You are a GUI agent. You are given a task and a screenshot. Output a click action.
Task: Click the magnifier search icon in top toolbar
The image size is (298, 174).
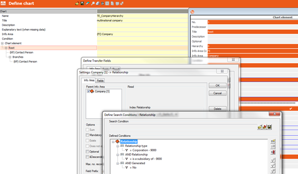pyautogui.click(x=93, y=3)
